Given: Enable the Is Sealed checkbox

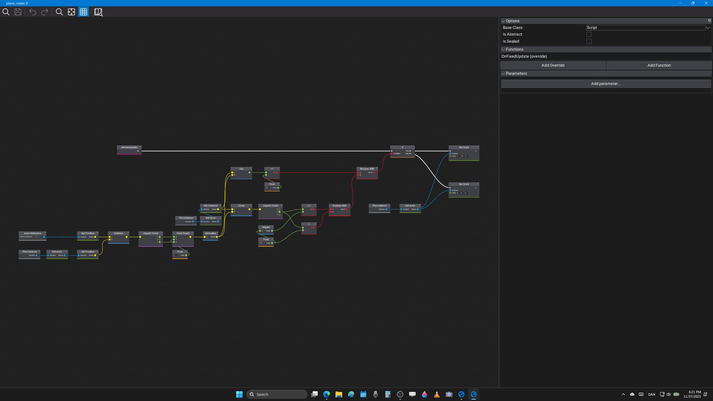Looking at the screenshot, I should 589,41.
